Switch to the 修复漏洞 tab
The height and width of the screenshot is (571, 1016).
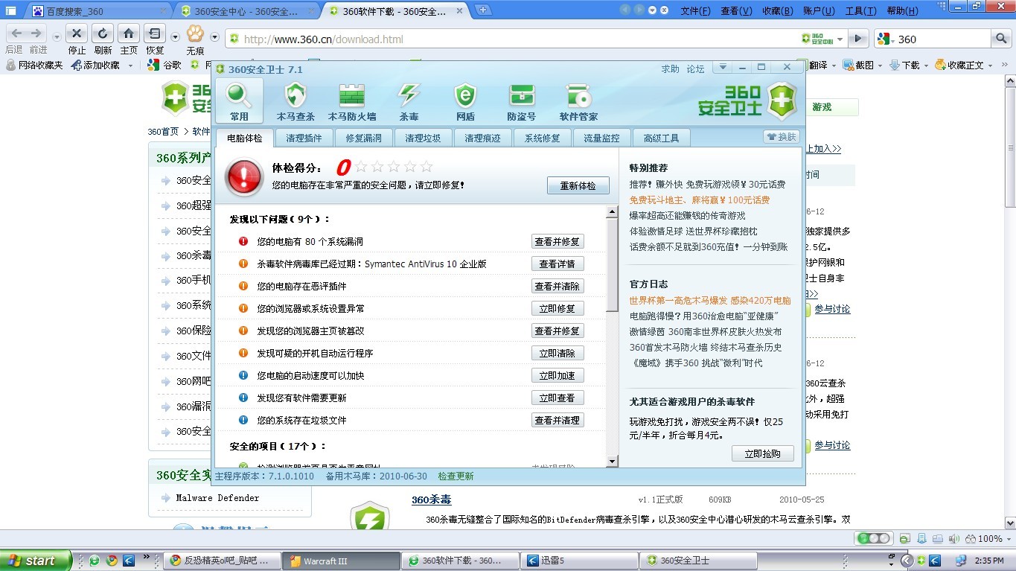(x=364, y=138)
